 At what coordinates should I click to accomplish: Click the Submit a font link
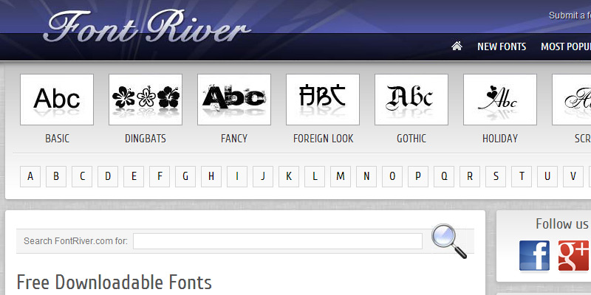click(570, 15)
